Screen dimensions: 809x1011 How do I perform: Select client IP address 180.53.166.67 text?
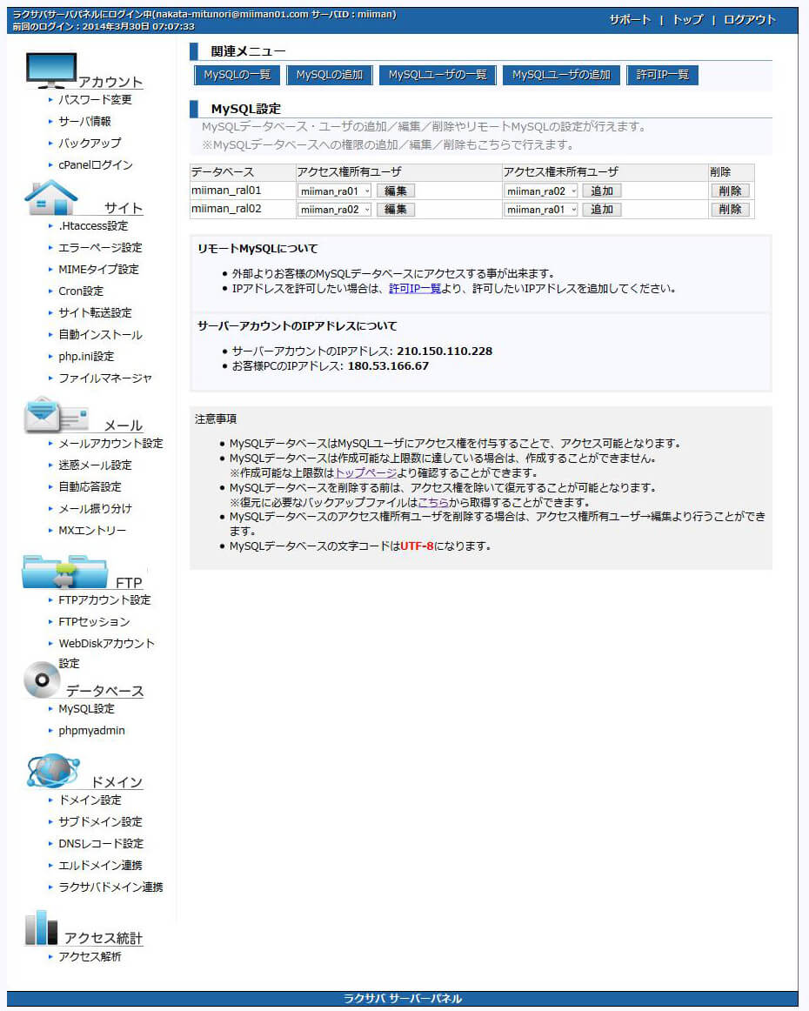(388, 366)
